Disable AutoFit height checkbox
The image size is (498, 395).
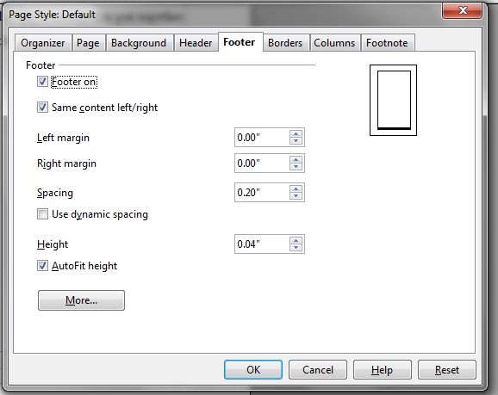point(42,266)
